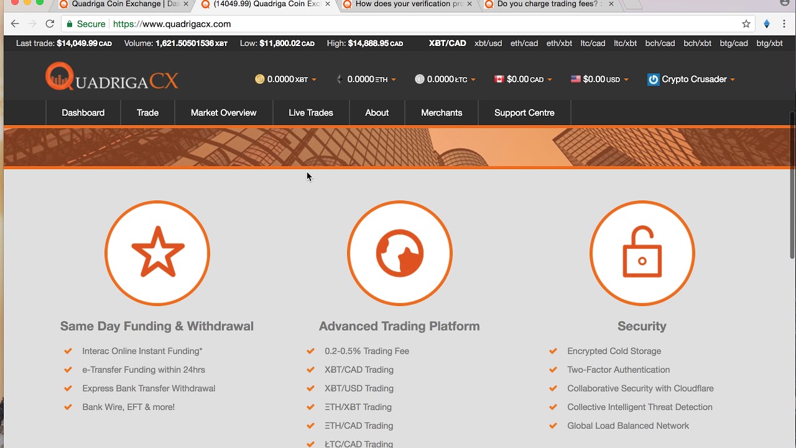Viewport: 796px width, 448px height.
Task: Click the 'Encrypted Cold Storage' item
Action: (614, 351)
